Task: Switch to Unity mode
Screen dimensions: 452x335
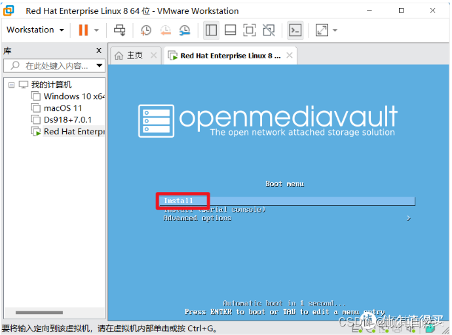Action: [269, 30]
